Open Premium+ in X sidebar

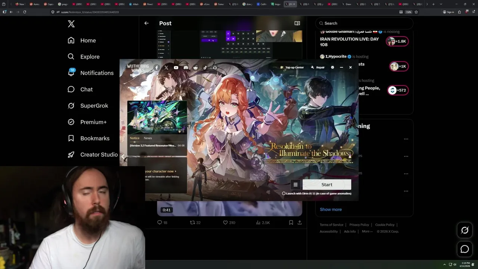click(x=87, y=122)
